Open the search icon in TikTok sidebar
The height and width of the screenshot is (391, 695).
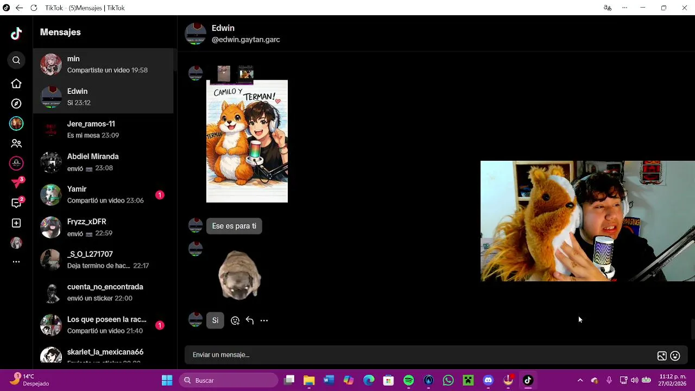click(16, 60)
